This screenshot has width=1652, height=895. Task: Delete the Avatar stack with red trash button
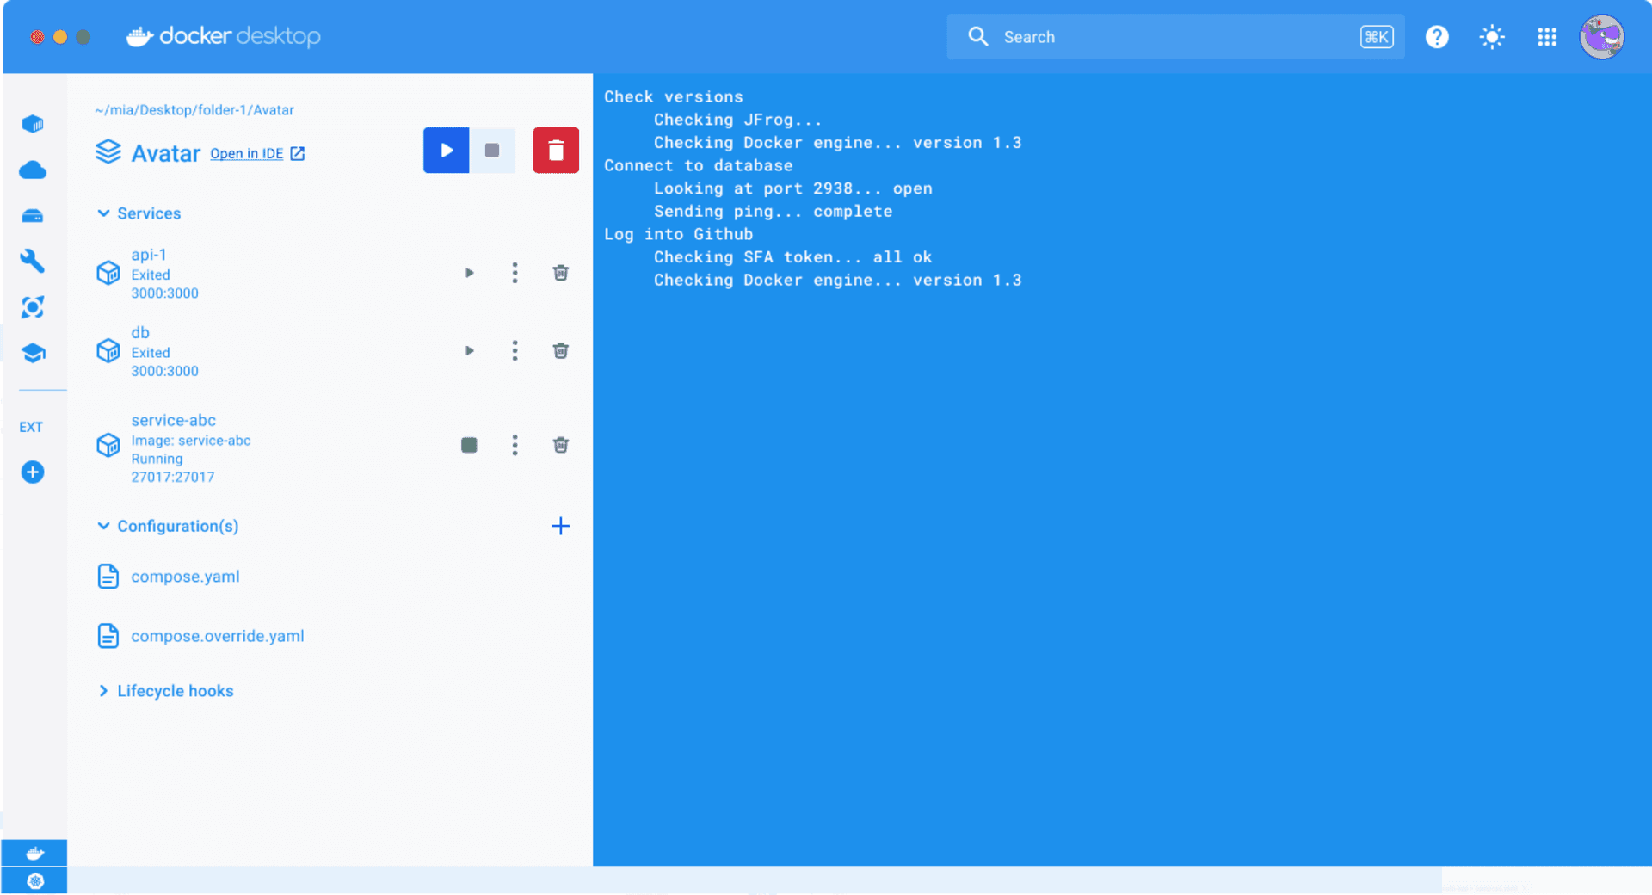[x=556, y=151]
